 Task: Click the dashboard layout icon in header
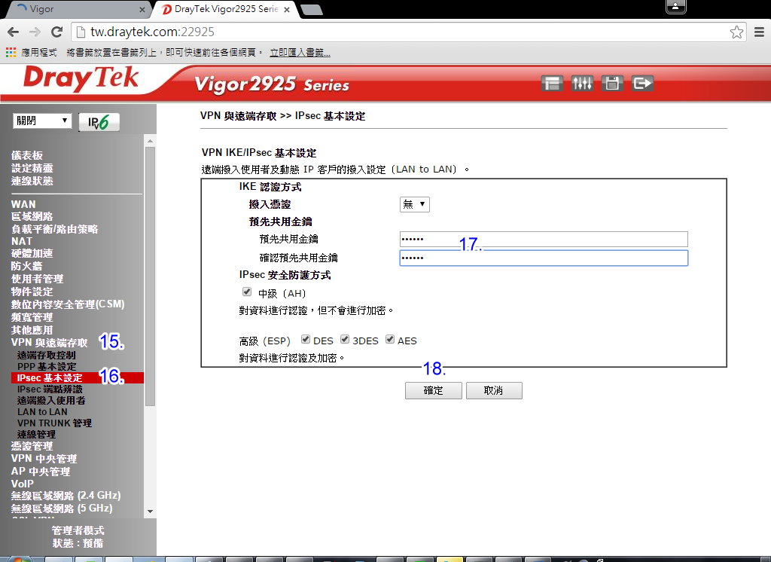point(552,84)
